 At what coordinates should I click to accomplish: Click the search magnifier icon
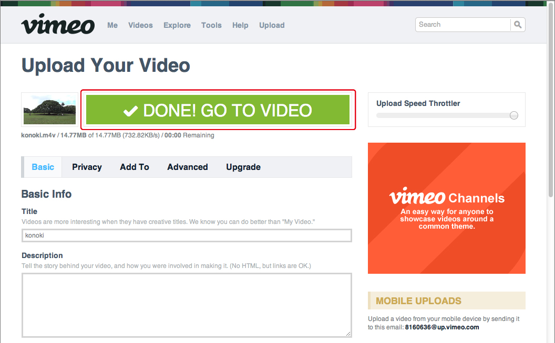click(x=518, y=25)
